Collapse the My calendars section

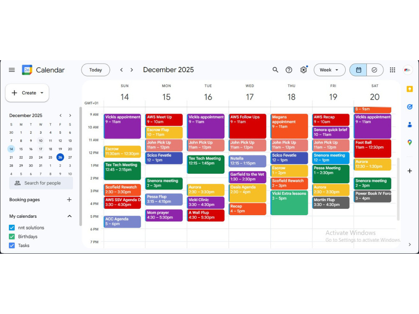click(70, 216)
